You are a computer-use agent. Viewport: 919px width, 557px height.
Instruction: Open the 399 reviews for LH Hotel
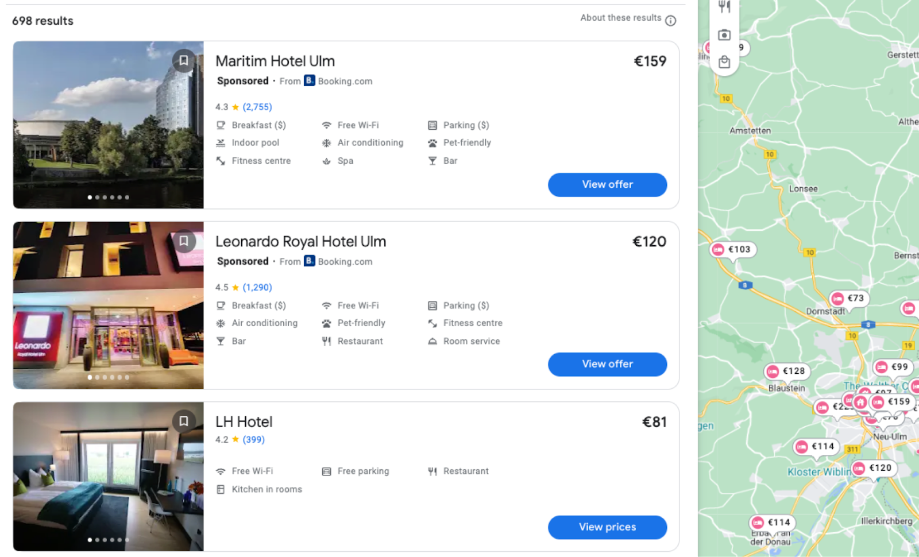[253, 439]
